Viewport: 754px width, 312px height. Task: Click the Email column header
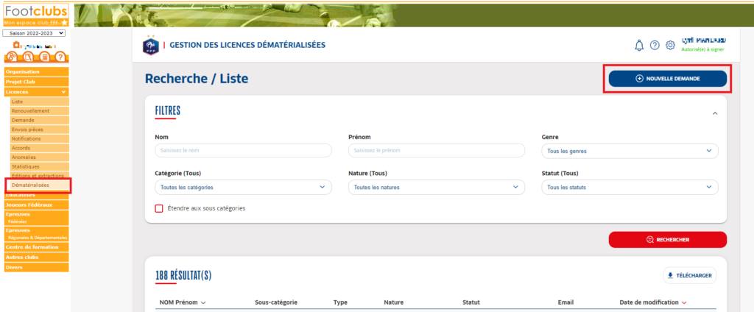click(565, 302)
